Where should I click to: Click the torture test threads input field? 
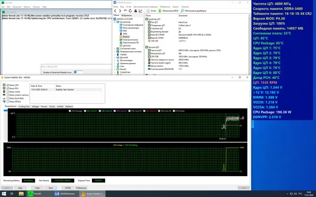[x=78, y=72]
